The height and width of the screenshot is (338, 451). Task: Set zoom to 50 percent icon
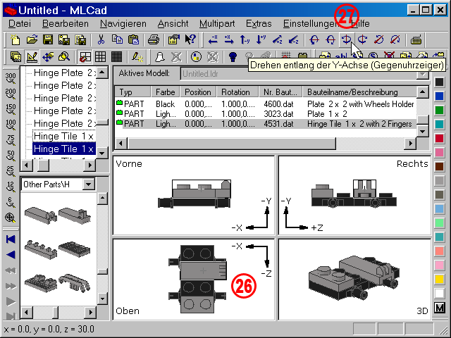click(x=11, y=156)
